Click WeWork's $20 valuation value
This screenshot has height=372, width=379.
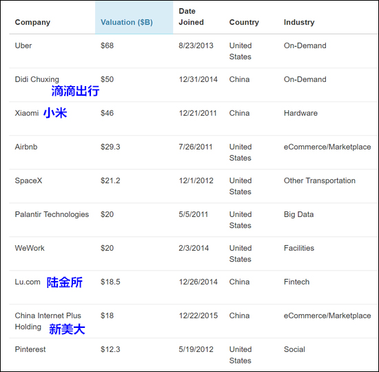(107, 248)
